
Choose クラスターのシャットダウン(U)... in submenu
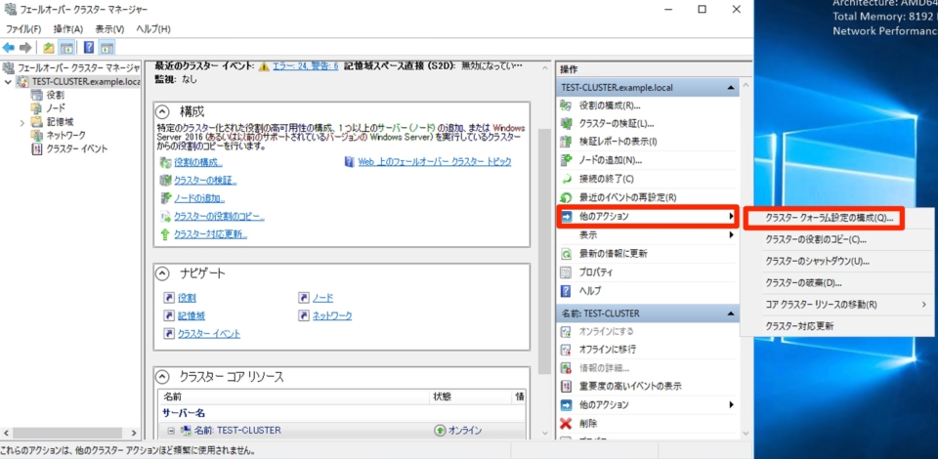coord(817,261)
